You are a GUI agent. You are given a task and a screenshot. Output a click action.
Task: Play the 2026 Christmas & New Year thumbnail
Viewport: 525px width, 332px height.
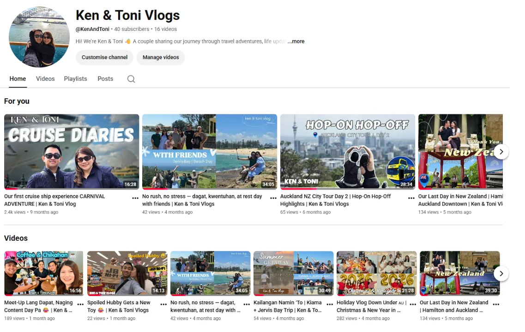[x=377, y=273]
